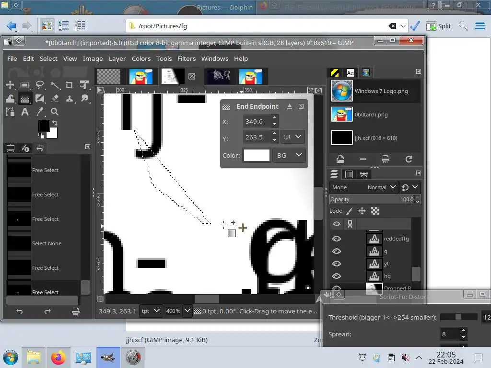Open the File menu
491x368 pixels.
12,58
